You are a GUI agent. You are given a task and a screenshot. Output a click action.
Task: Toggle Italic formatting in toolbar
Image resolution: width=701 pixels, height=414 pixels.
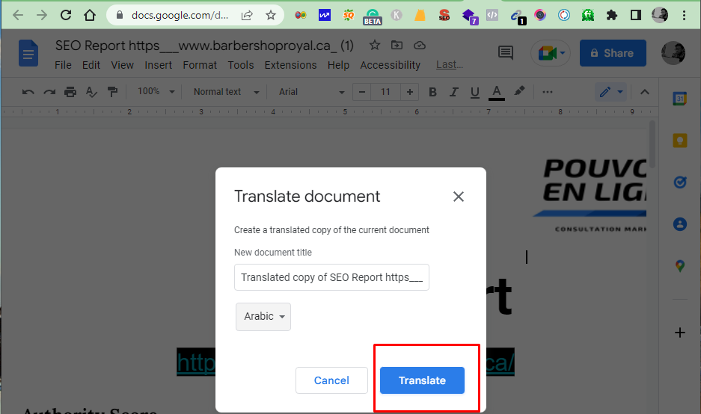453,92
